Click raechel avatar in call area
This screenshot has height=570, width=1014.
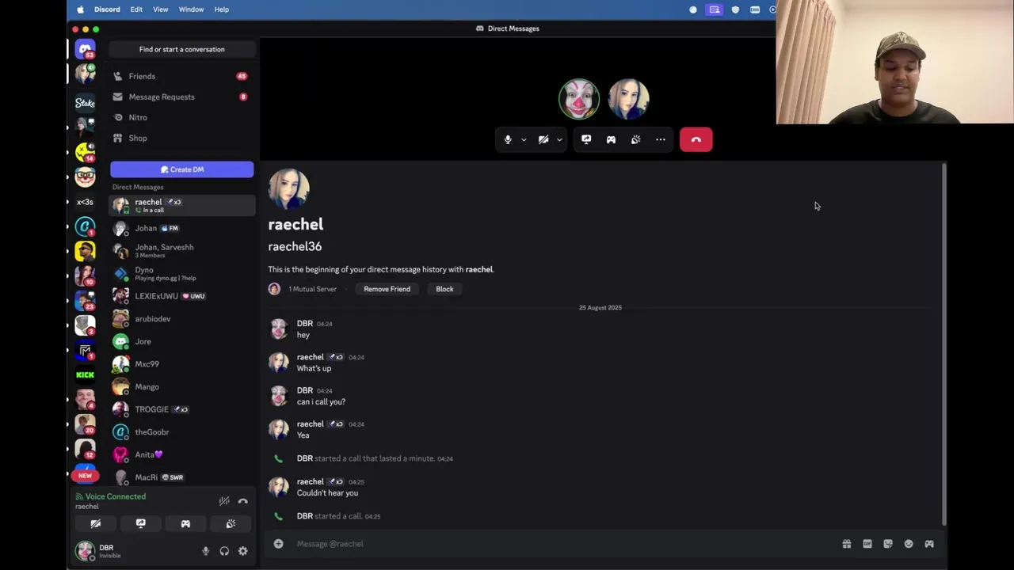(629, 99)
